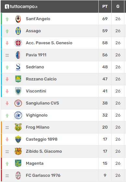The image size is (126, 182).
Task: Click the FC Garlasco 1976 crest
Action: (18, 175)
